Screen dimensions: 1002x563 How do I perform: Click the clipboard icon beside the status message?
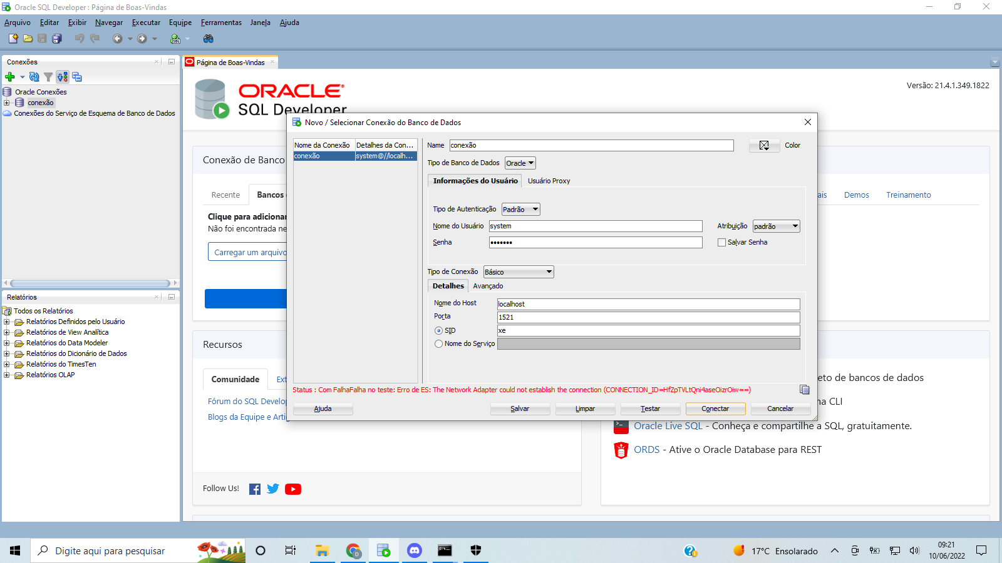805,390
